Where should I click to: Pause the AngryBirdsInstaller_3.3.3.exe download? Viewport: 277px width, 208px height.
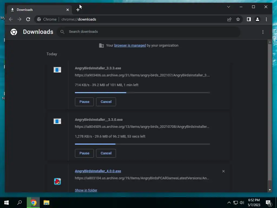pos(84,102)
